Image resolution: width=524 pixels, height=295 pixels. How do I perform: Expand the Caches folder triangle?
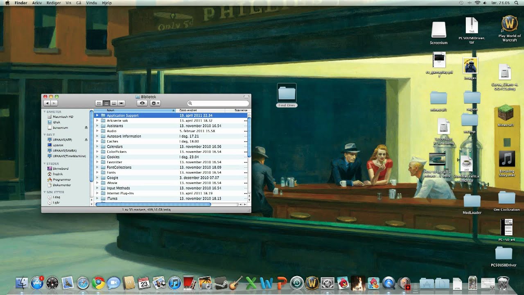[x=97, y=141]
